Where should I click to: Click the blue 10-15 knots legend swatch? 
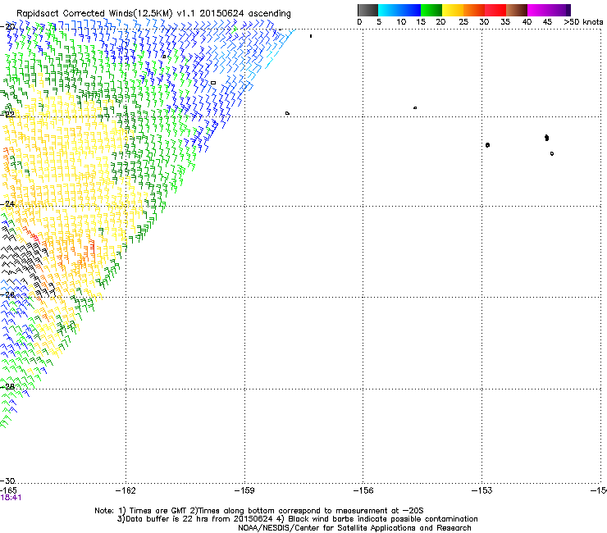(410, 10)
